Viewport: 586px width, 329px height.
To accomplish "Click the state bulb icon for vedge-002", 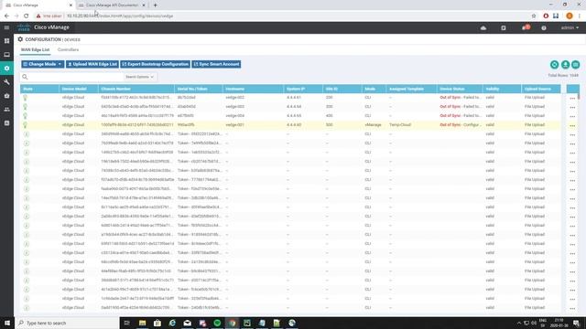I will point(25,98).
